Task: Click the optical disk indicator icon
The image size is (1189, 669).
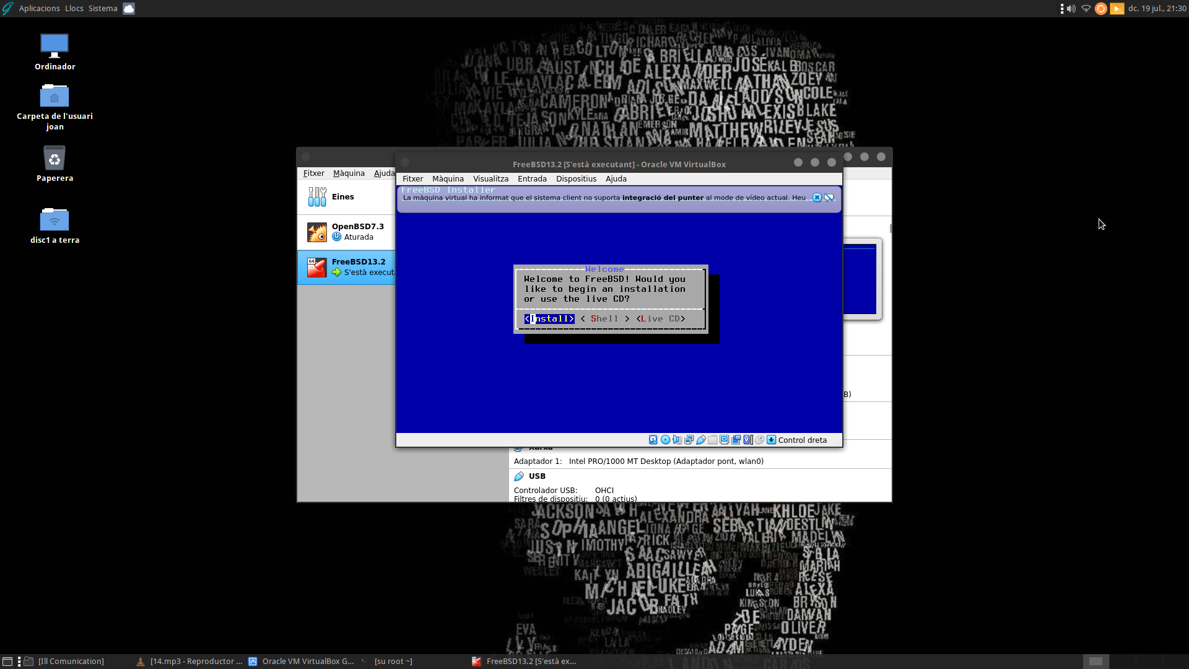Action: pyautogui.click(x=665, y=440)
